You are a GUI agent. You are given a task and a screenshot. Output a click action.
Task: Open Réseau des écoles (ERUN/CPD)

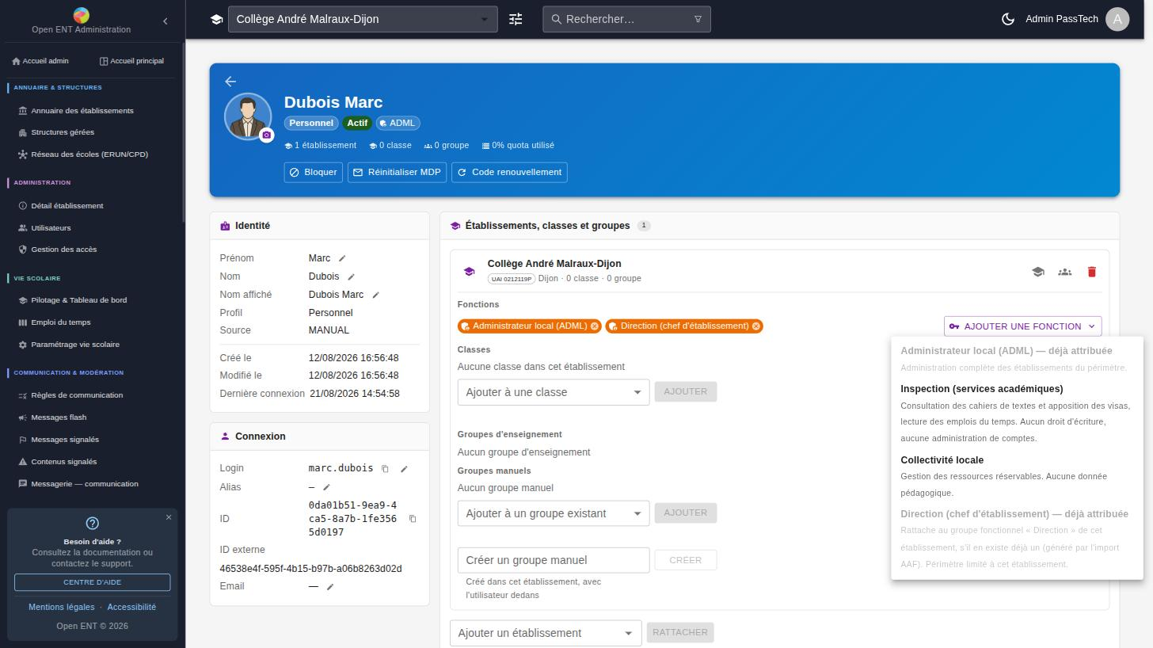tap(89, 154)
